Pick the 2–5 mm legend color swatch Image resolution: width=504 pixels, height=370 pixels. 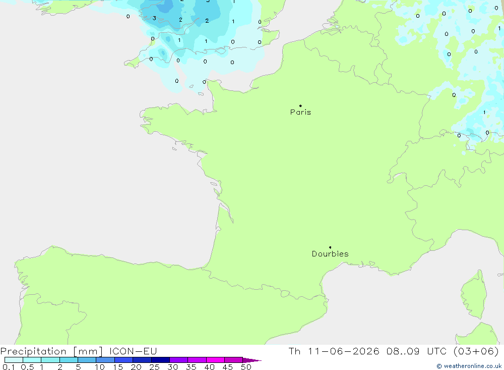[69, 360]
